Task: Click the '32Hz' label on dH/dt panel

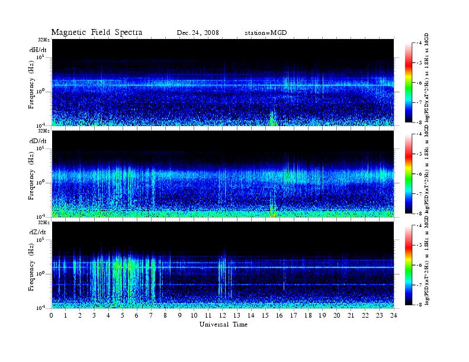Action: tap(44, 40)
